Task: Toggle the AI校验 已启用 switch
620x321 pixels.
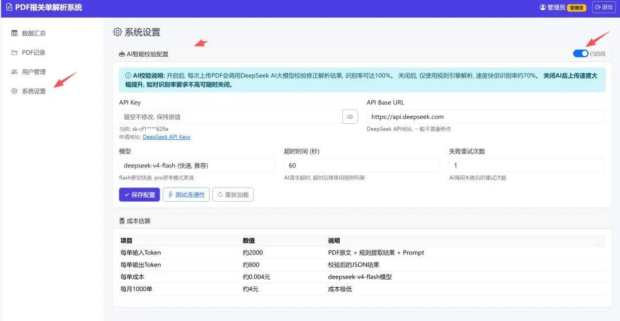Action: click(x=580, y=54)
